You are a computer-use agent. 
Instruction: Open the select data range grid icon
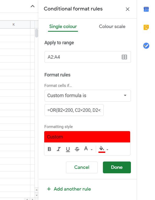coord(124,57)
